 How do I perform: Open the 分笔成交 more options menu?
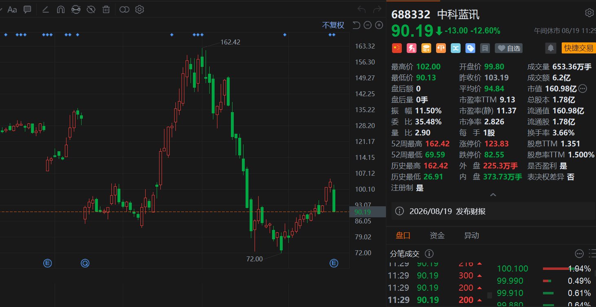pos(579,254)
